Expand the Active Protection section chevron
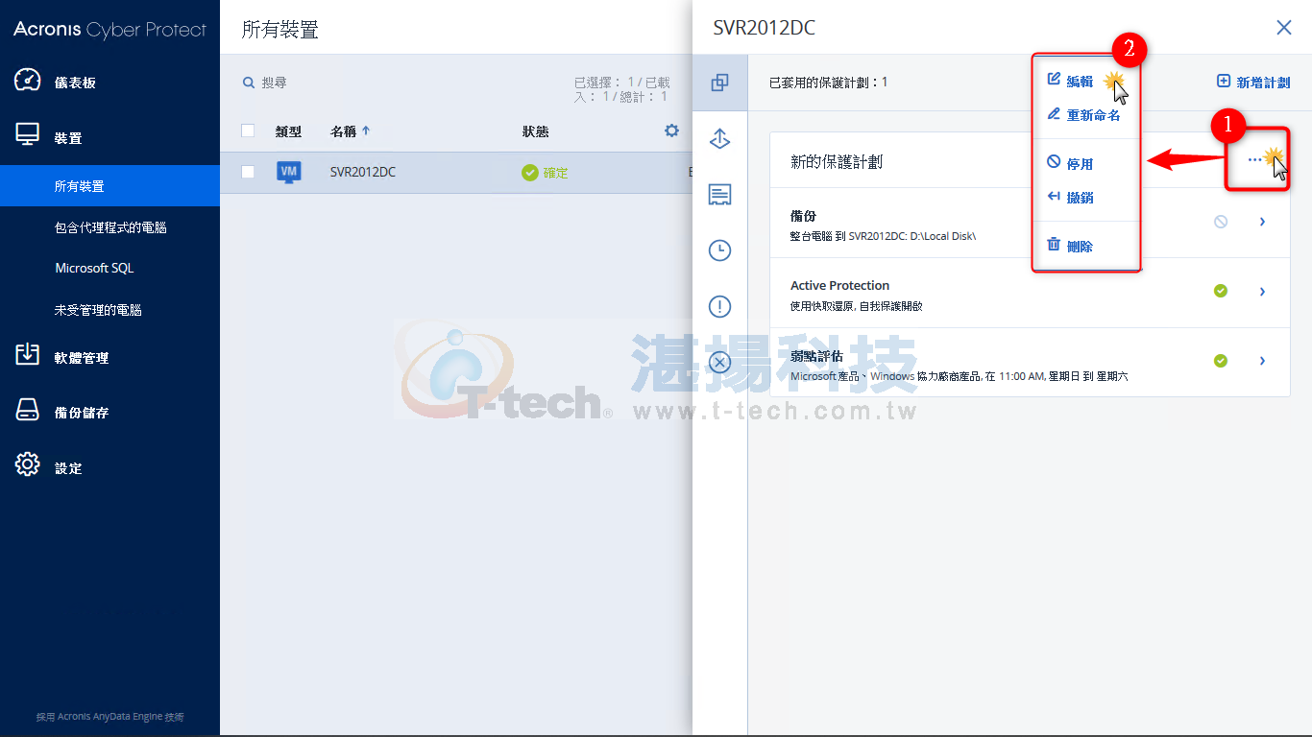 click(1262, 291)
